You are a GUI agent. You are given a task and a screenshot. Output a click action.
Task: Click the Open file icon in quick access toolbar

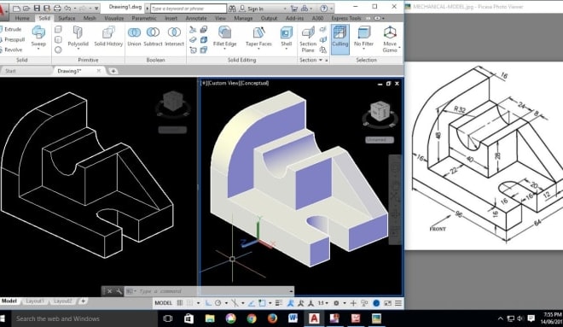coord(26,8)
